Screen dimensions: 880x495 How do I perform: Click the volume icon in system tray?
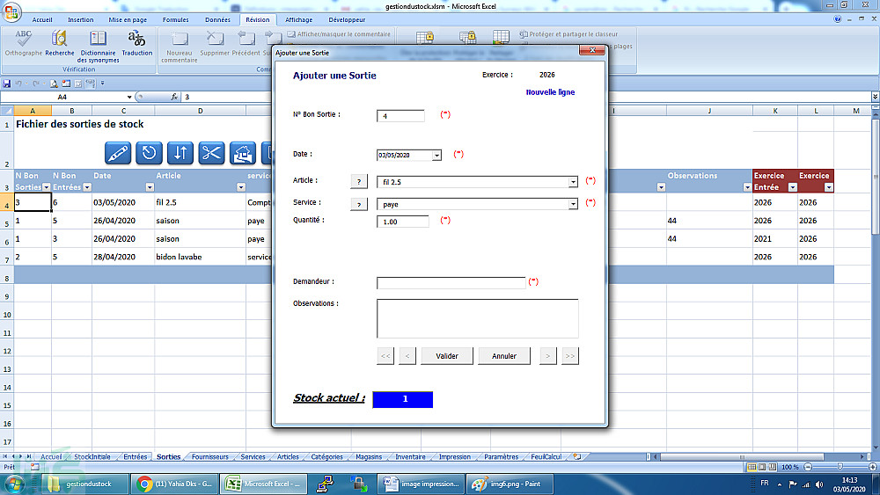click(819, 484)
